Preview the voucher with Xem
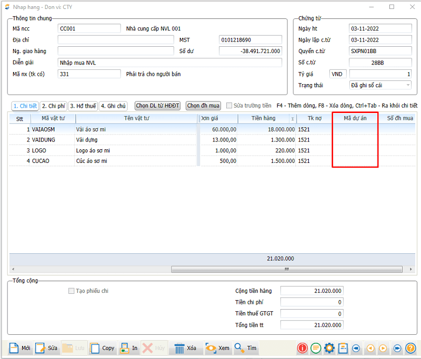421x359 pixels. 217,348
